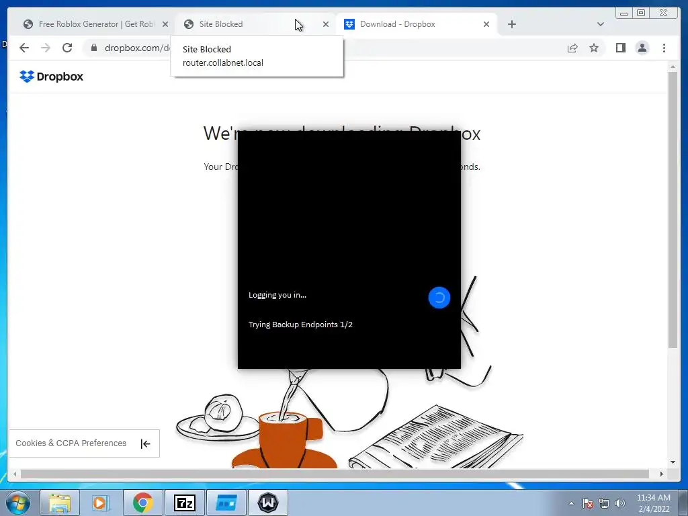The width and height of the screenshot is (688, 516).
Task: Close the Free Roblox Generator tab
Action: [x=165, y=24]
